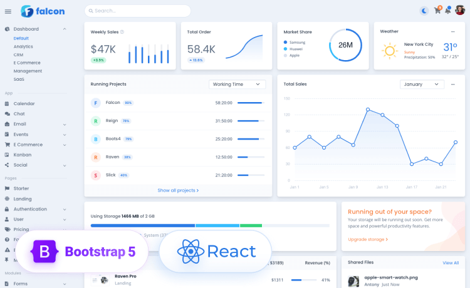Image resolution: width=470 pixels, height=288 pixels.
Task: Open E Commerce under Dashboard
Action: [27, 63]
